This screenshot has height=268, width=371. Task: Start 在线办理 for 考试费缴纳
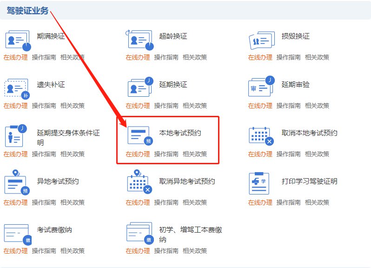(15, 251)
